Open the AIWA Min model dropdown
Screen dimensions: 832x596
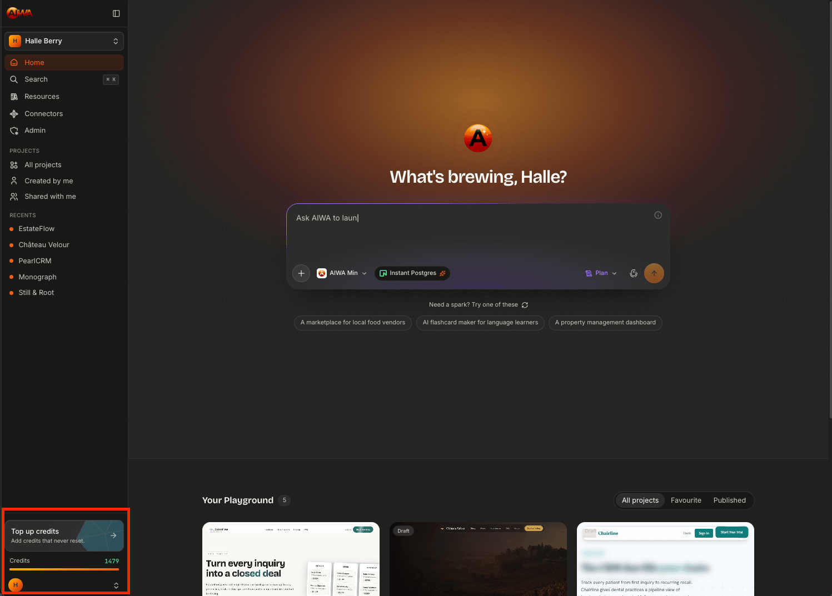point(342,273)
